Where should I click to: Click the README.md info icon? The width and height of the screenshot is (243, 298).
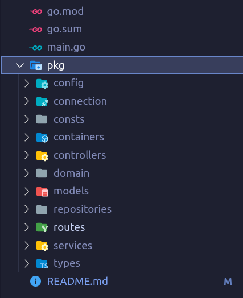(x=35, y=282)
